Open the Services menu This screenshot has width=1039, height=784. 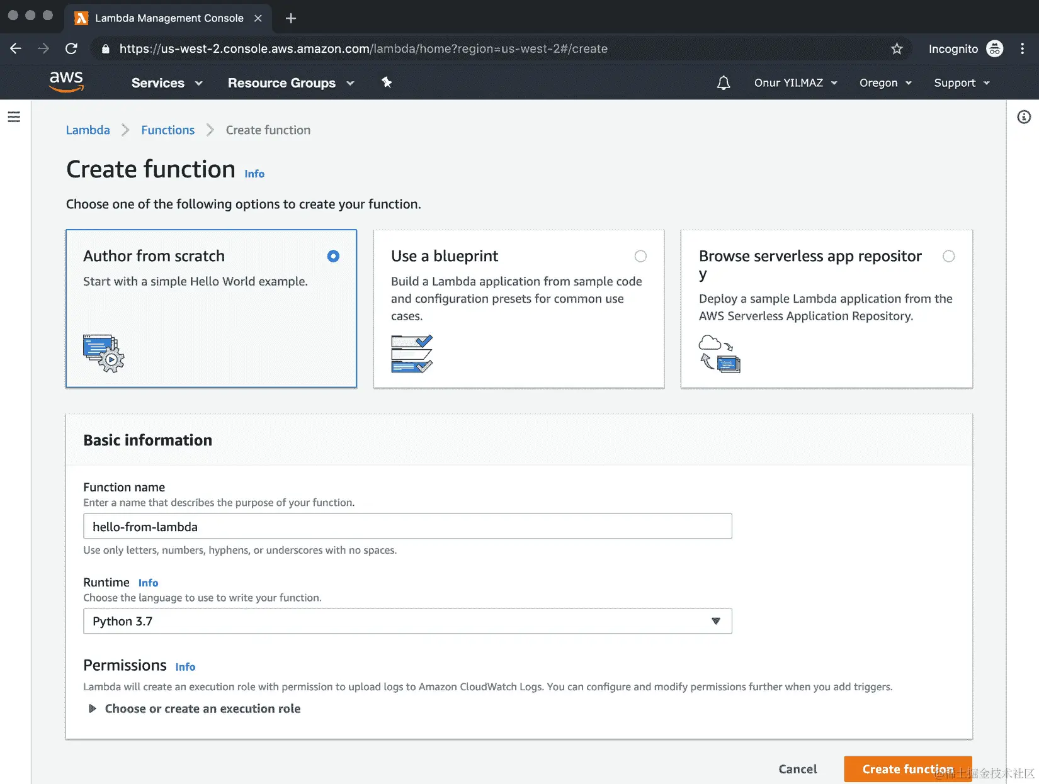point(166,82)
